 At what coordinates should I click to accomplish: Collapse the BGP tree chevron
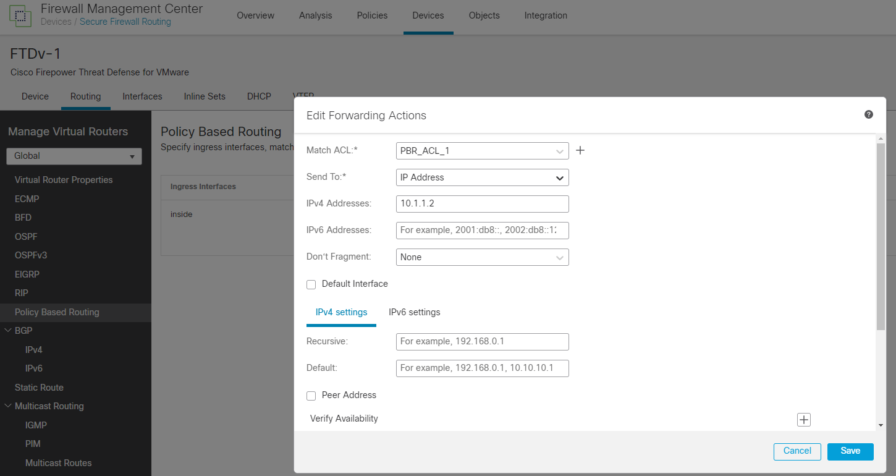click(x=8, y=331)
